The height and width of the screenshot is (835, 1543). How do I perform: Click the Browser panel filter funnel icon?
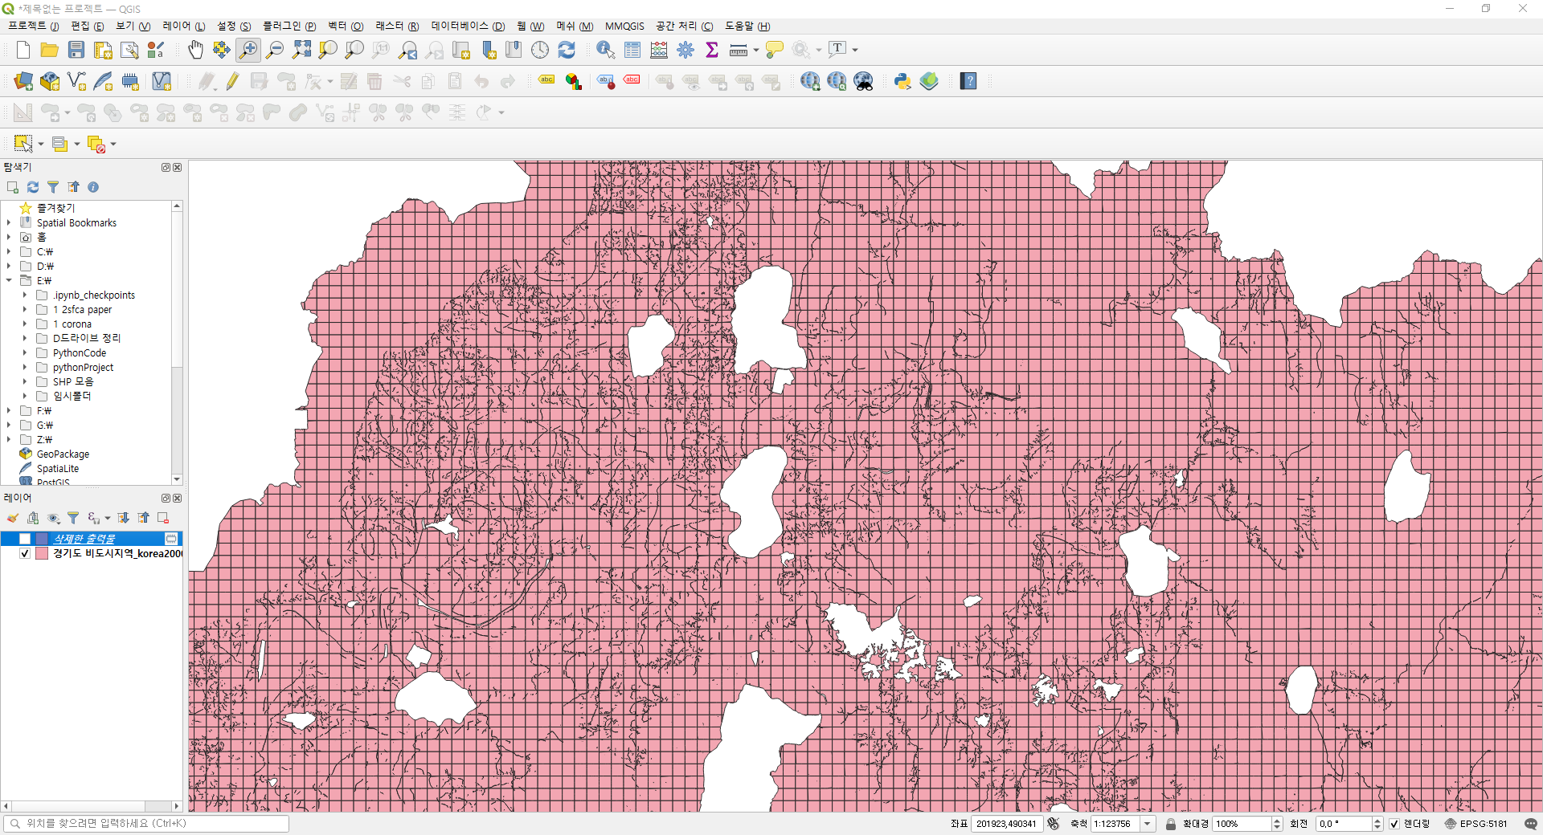(x=53, y=187)
